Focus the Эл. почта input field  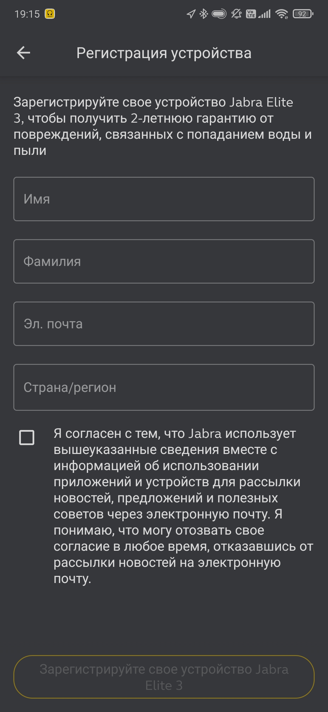click(164, 324)
